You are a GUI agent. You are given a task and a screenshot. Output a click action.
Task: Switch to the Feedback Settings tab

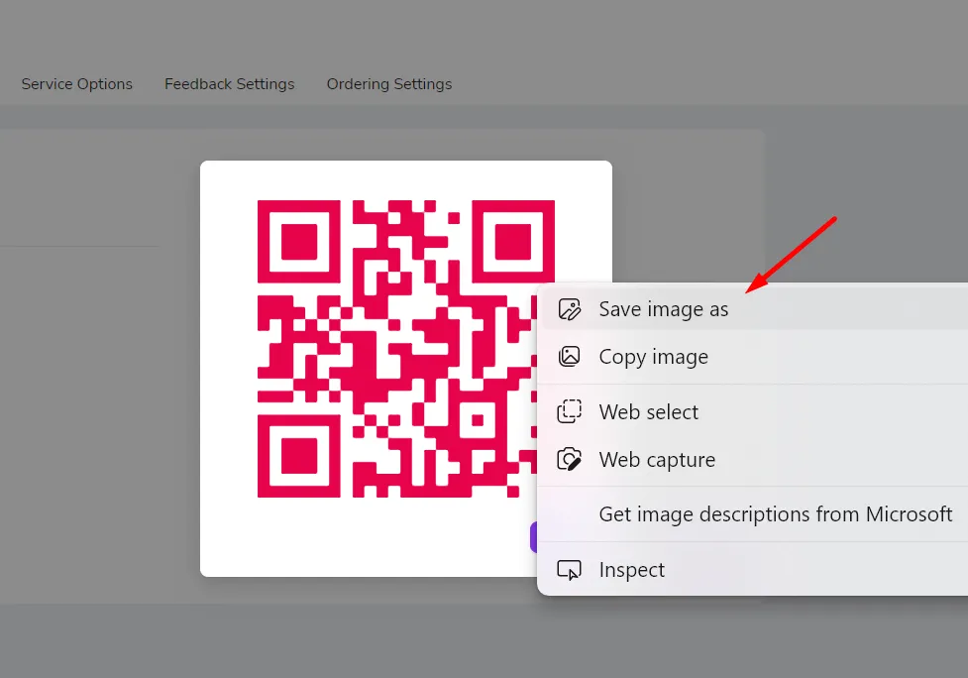pos(229,84)
